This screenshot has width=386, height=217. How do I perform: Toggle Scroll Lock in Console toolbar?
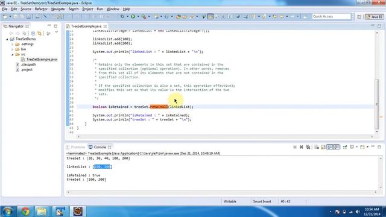point(323,147)
